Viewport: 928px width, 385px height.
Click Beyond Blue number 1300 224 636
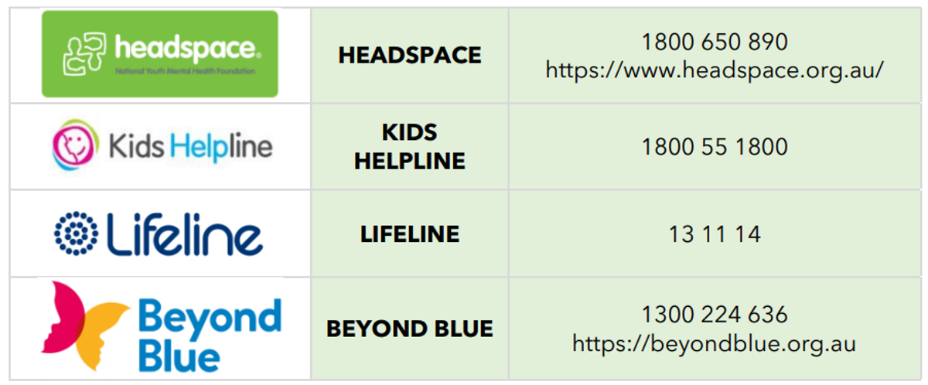coord(715,315)
